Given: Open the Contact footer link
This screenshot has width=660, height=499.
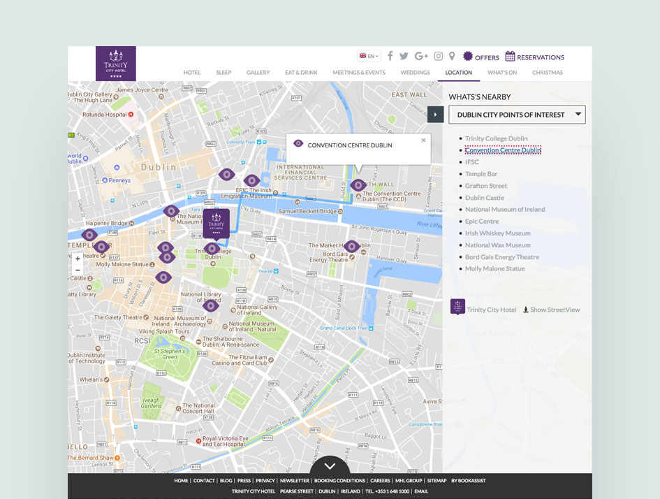Looking at the screenshot, I should click(204, 480).
